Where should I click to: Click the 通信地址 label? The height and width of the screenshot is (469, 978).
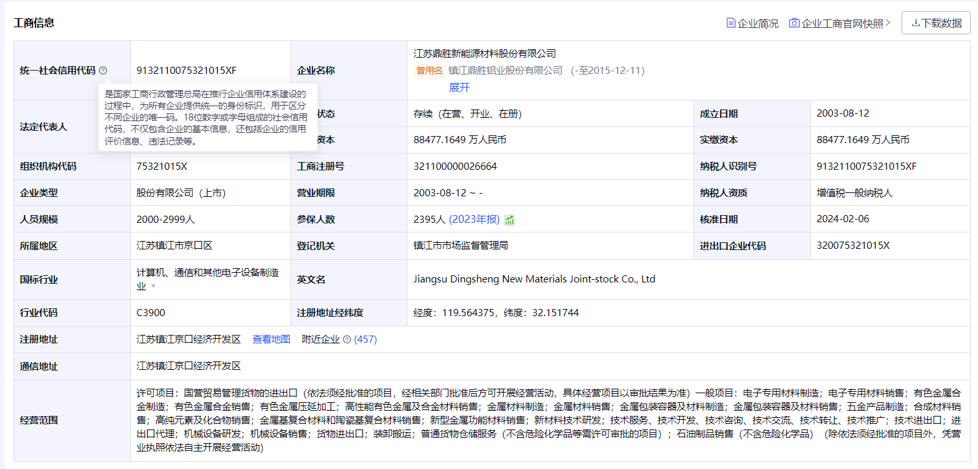pyautogui.click(x=39, y=367)
